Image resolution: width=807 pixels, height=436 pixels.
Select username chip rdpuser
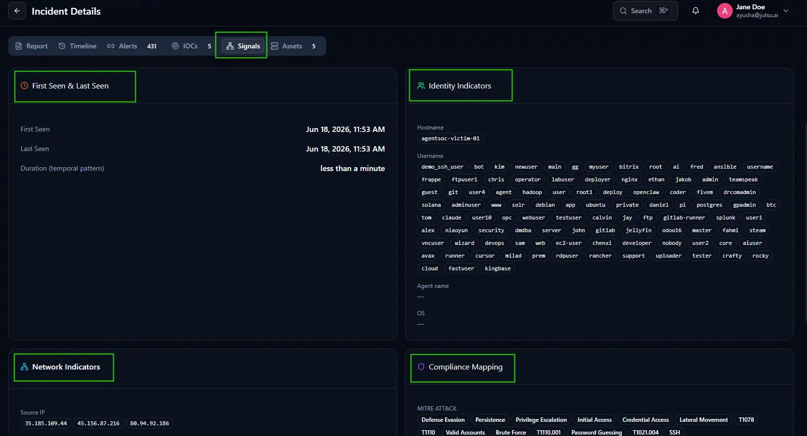[567, 256]
